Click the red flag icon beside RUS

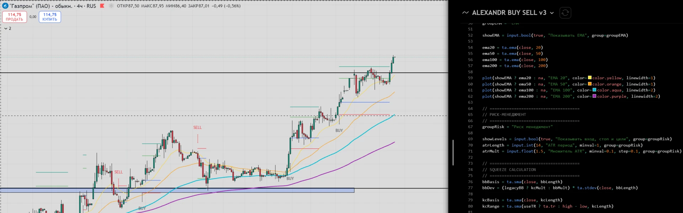point(102,6)
